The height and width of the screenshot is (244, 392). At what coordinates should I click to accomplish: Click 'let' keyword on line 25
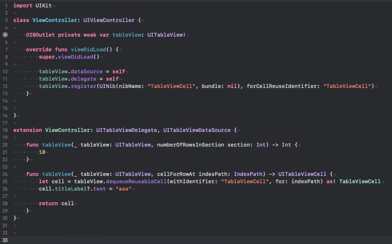pos(43,182)
